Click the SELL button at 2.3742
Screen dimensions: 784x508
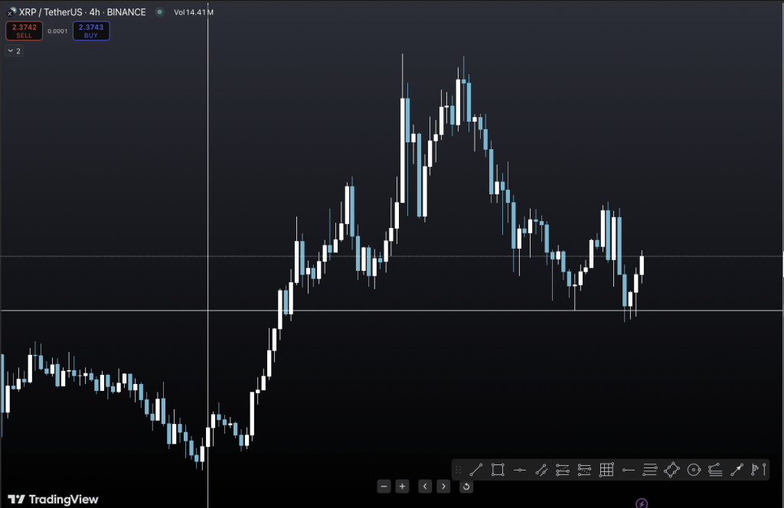(24, 31)
